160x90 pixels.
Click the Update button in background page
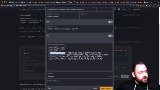(124, 76)
